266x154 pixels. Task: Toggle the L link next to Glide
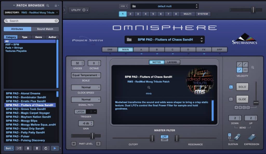pos(231,99)
